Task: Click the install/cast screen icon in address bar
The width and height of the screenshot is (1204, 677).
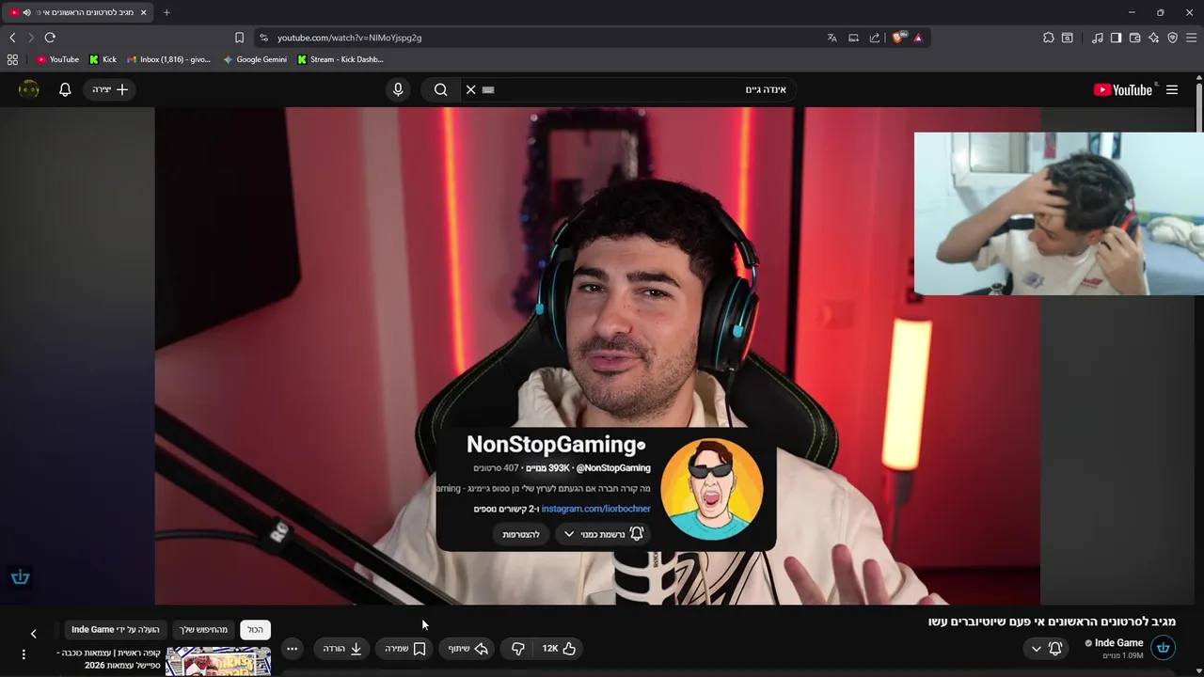Action: point(853,38)
